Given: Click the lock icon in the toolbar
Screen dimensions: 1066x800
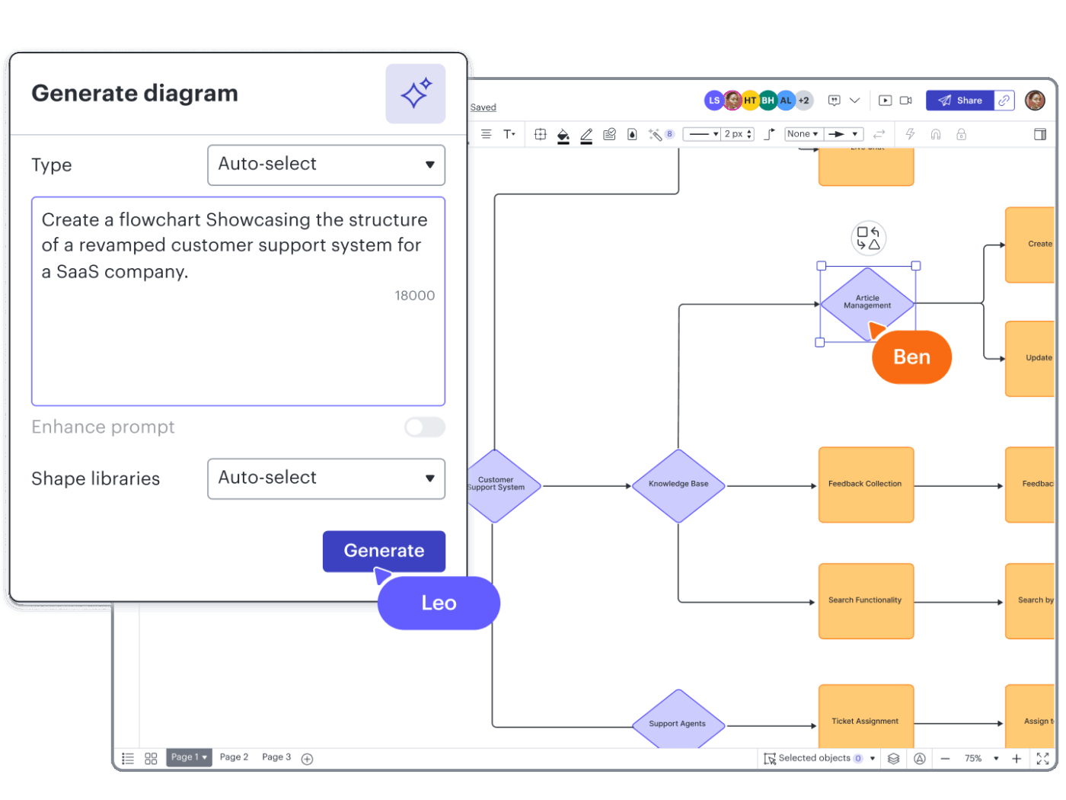Looking at the screenshot, I should click(x=961, y=134).
